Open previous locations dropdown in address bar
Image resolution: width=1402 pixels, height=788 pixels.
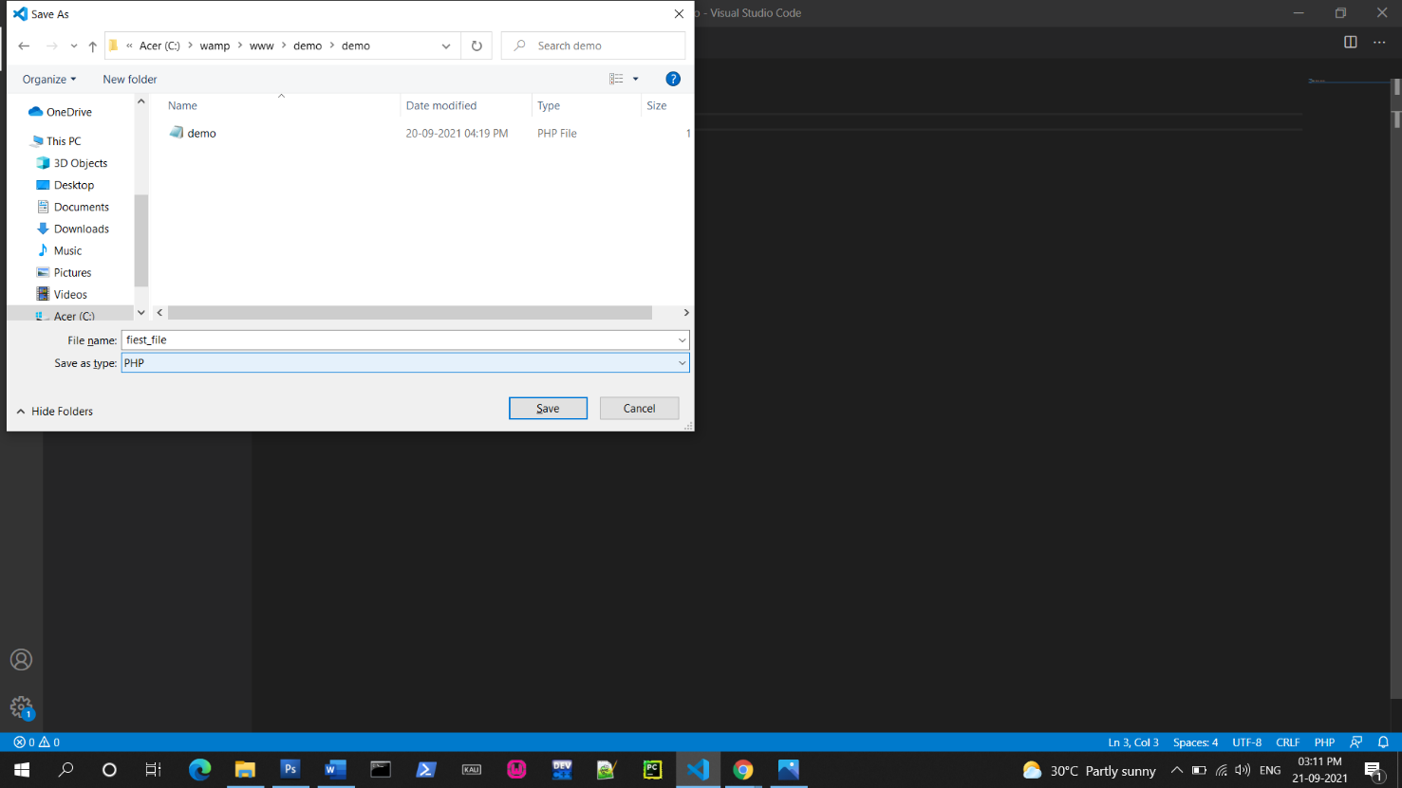(x=446, y=45)
